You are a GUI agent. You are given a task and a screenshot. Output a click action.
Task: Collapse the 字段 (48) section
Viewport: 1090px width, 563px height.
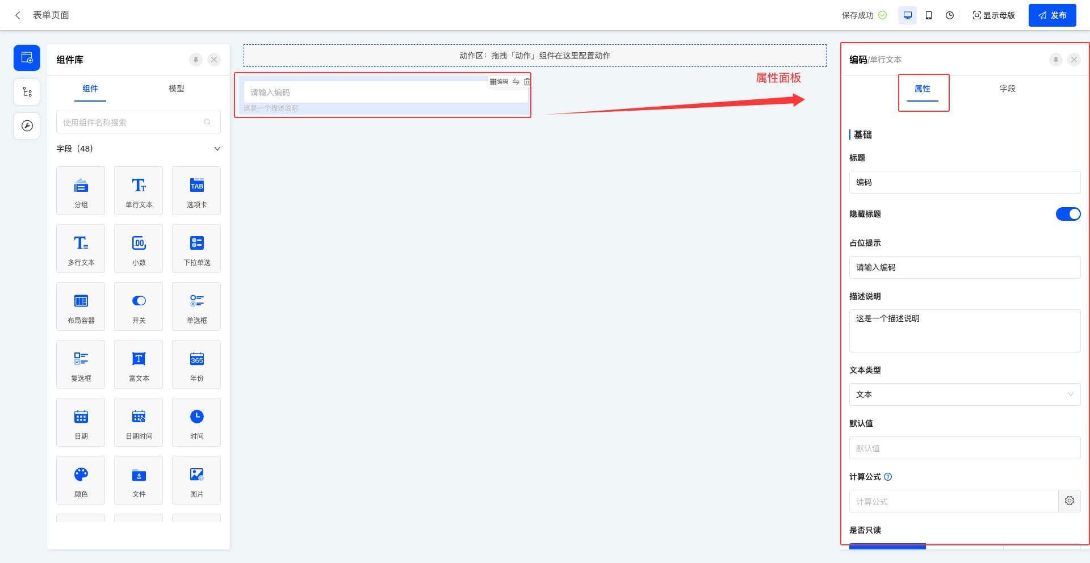click(217, 149)
